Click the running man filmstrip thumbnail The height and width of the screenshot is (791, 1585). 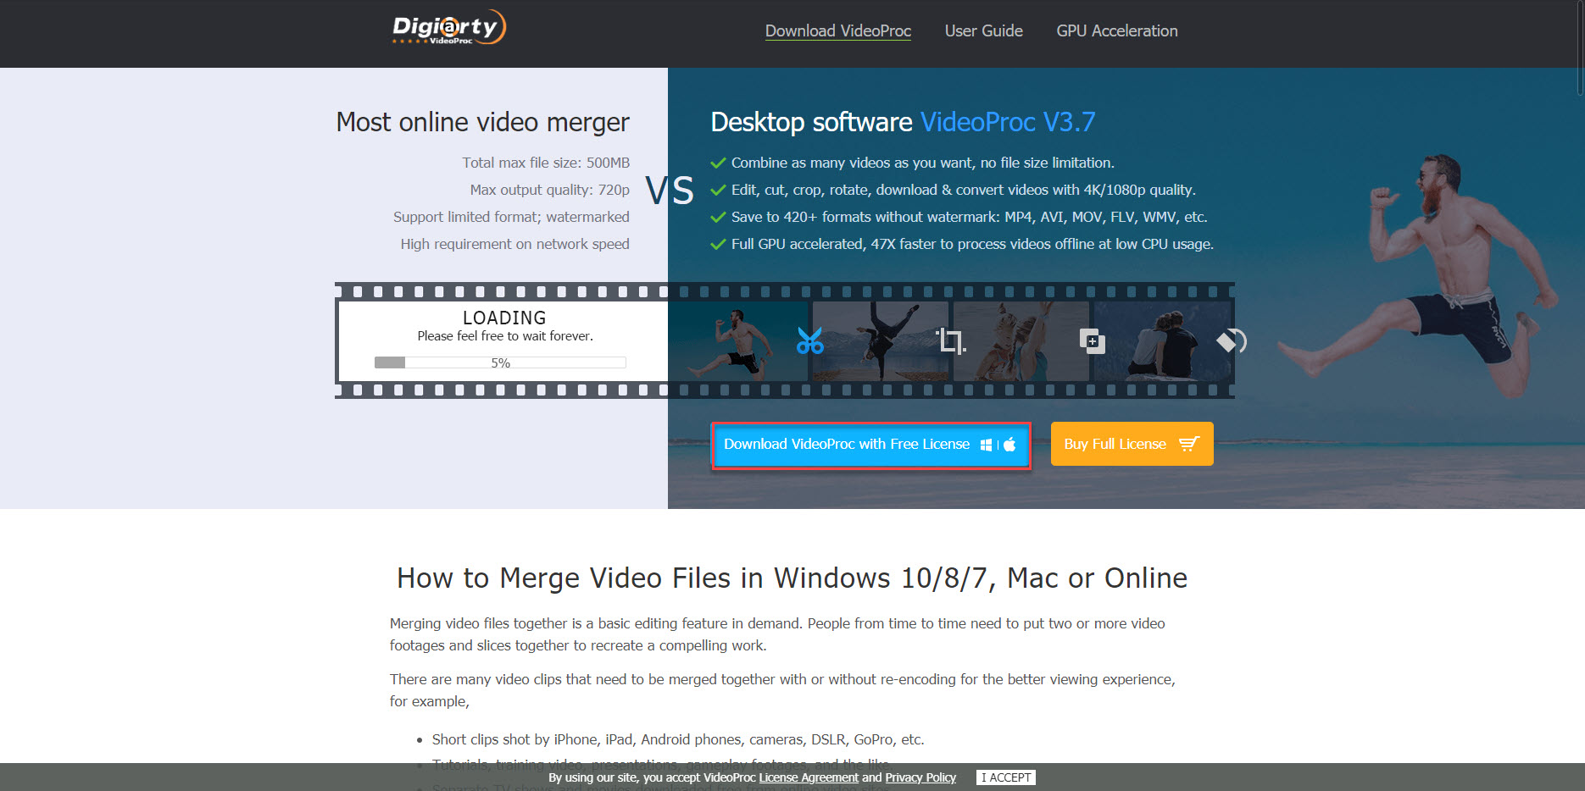(x=738, y=341)
